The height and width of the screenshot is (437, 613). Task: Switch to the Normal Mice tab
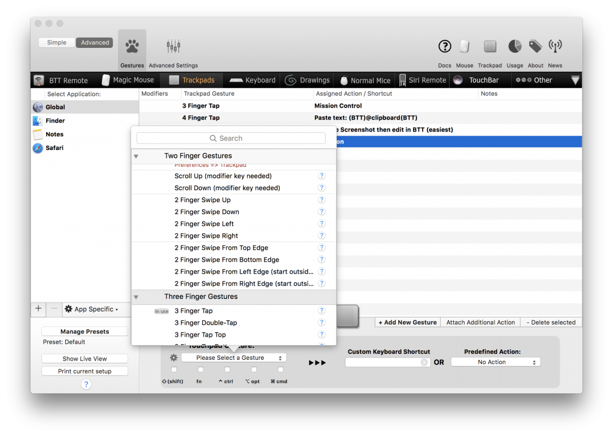pyautogui.click(x=365, y=81)
